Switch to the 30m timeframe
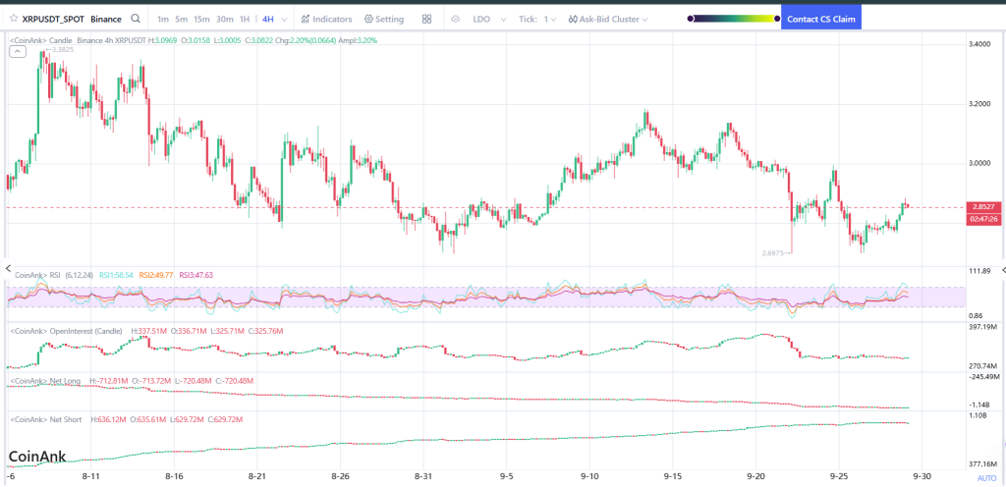 coord(225,20)
